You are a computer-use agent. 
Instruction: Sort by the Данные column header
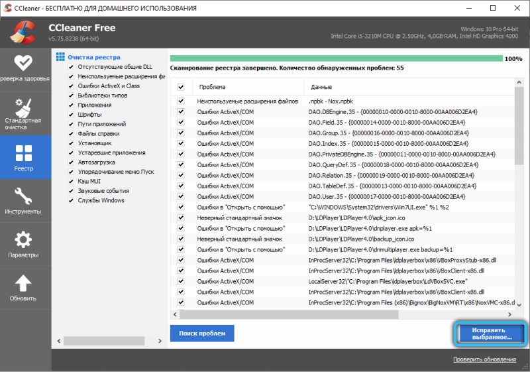click(x=409, y=87)
